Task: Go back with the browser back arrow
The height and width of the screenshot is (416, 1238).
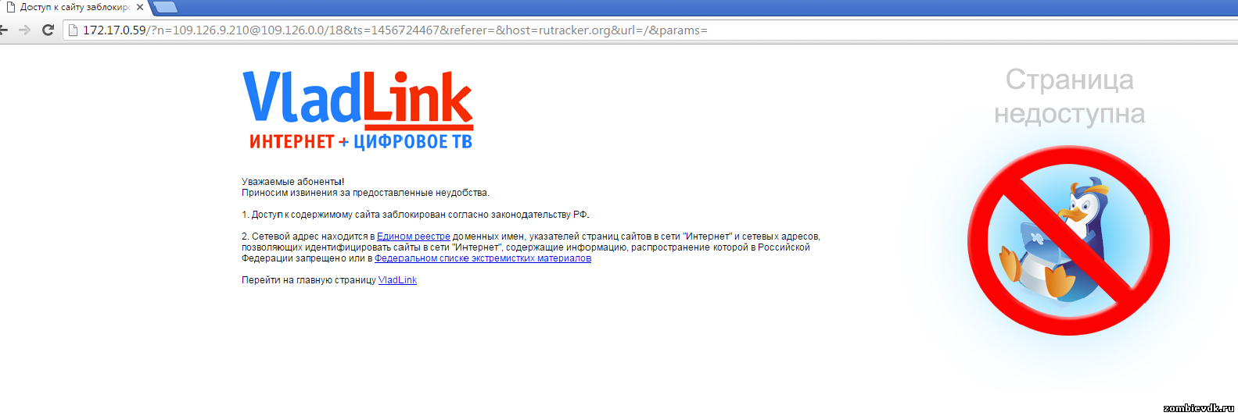Action: point(3,30)
